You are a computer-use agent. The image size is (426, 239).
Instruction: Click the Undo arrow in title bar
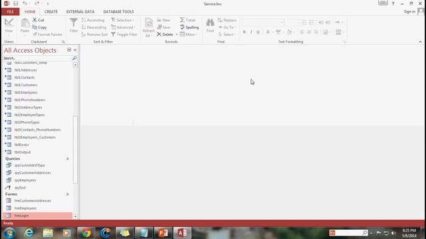click(25, 3)
